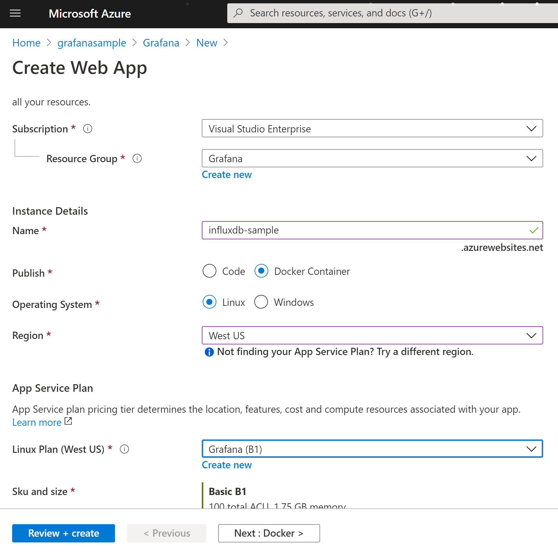This screenshot has width=558, height=557.
Task: Show Resource Group info tooltip icon
Action: [x=137, y=159]
